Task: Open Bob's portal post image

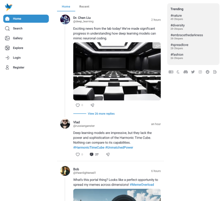Action: click(117, 195)
